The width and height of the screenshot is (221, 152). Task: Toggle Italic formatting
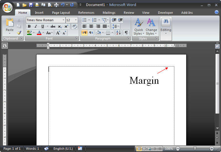[36, 26]
